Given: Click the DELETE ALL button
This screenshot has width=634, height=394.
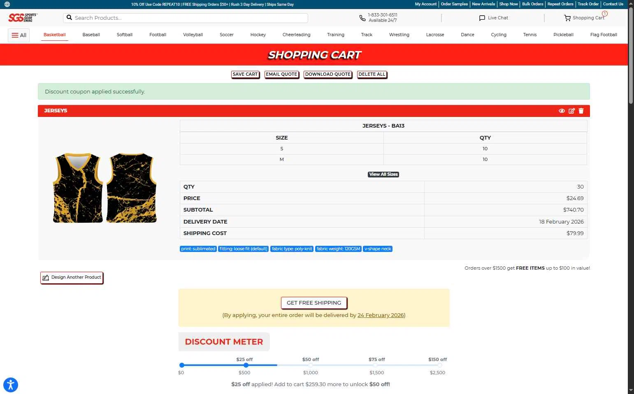Looking at the screenshot, I should pyautogui.click(x=372, y=75).
